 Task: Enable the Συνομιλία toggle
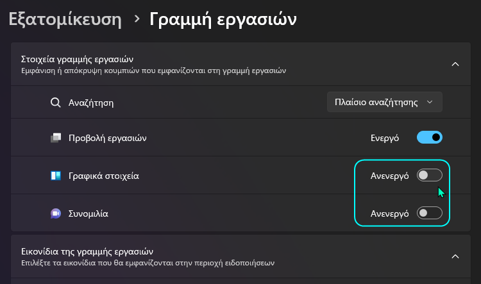[430, 213]
